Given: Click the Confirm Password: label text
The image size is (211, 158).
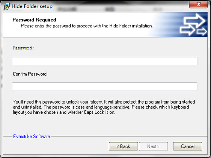Looking at the screenshot, I should coord(30,74).
